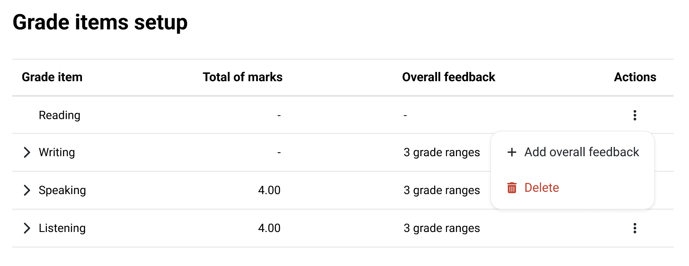The height and width of the screenshot is (266, 689).
Task: Click Writing's 3 grade ranges text
Action: pyautogui.click(x=442, y=152)
